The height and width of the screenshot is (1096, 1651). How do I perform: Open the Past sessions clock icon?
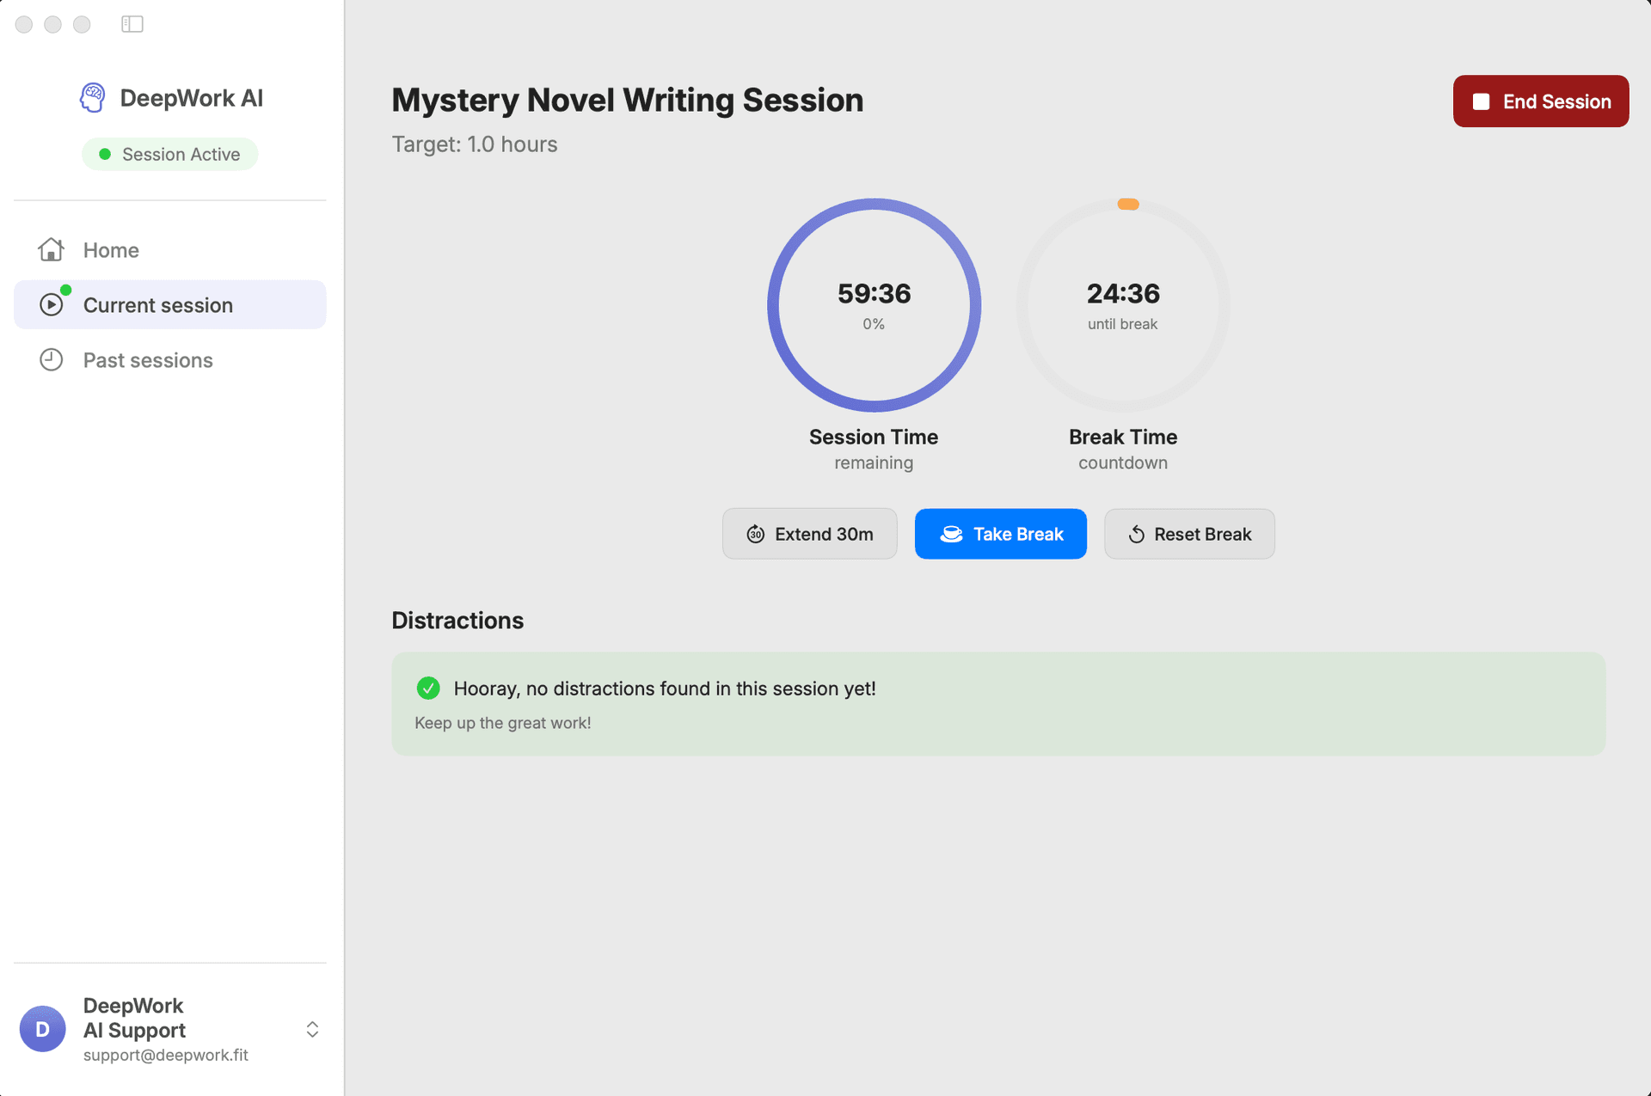[51, 359]
